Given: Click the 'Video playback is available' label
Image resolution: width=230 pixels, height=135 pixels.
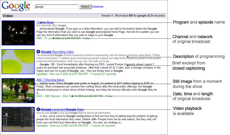Looking at the screenshot, I should [x=187, y=111].
